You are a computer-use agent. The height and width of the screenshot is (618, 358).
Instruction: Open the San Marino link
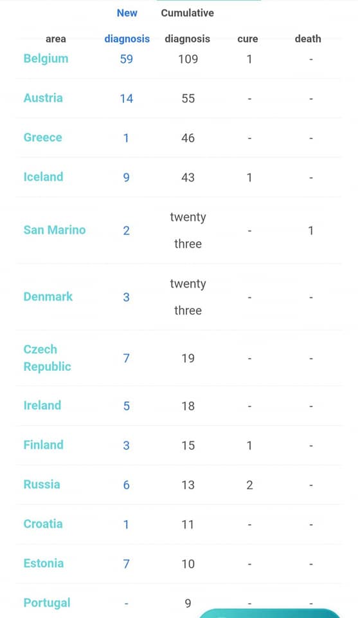[55, 230]
